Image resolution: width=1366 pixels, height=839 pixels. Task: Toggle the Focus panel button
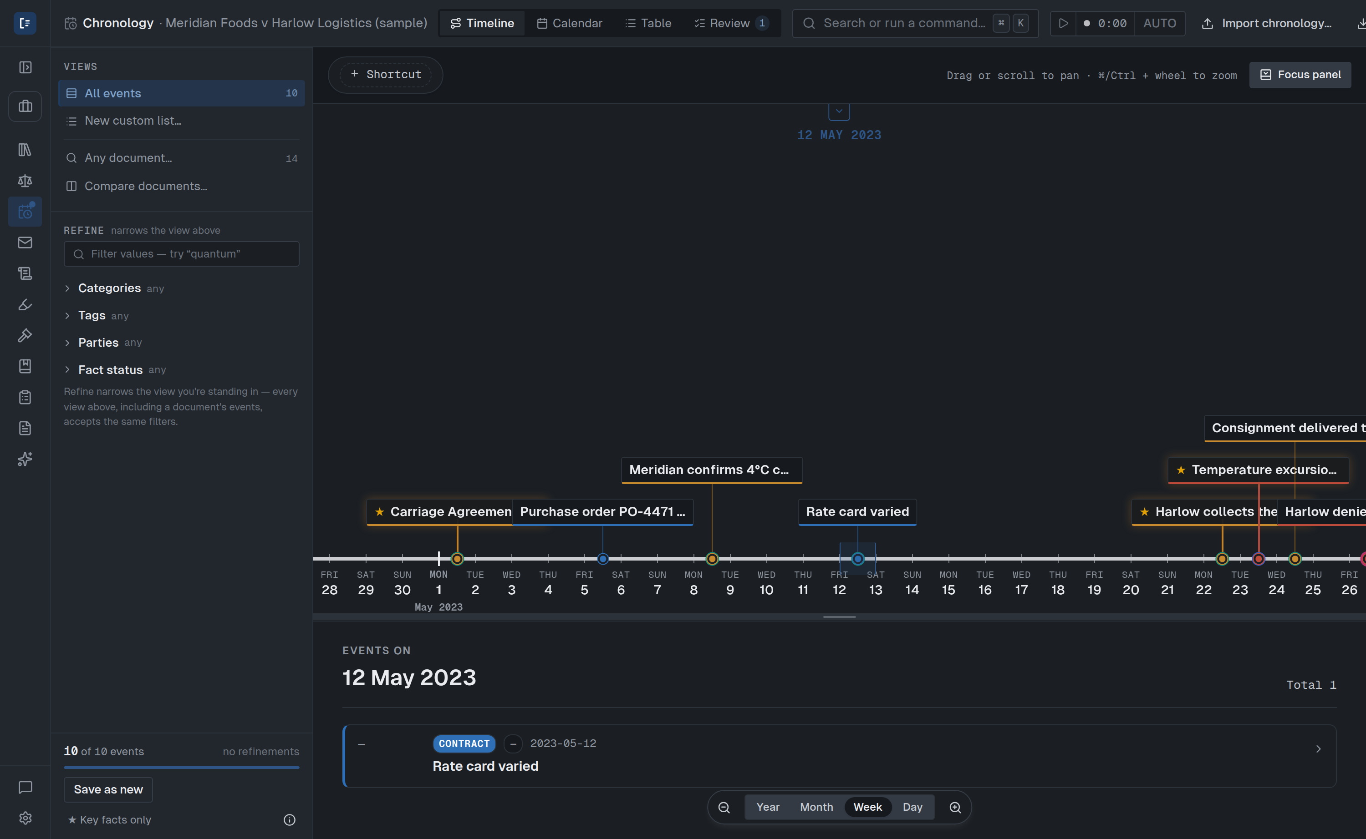click(1300, 75)
